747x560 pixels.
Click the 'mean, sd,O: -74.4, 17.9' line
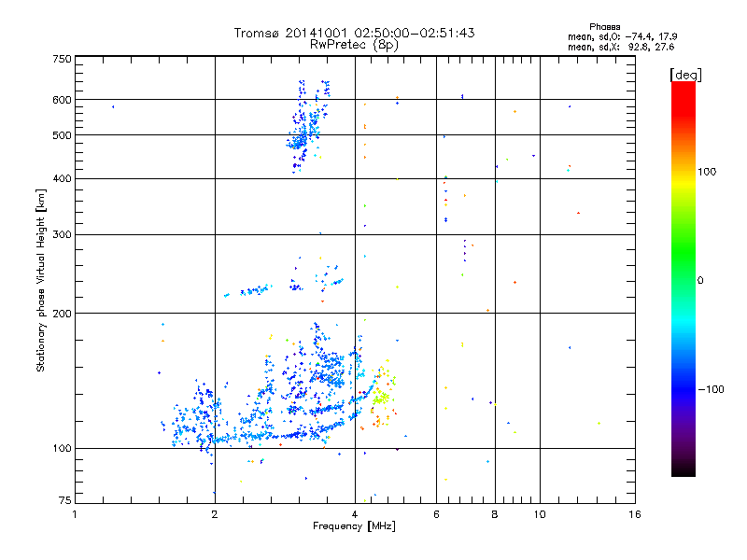(x=622, y=36)
